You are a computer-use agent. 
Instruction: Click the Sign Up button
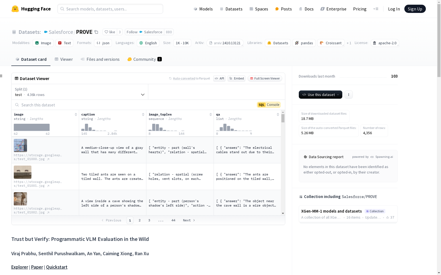[415, 9]
